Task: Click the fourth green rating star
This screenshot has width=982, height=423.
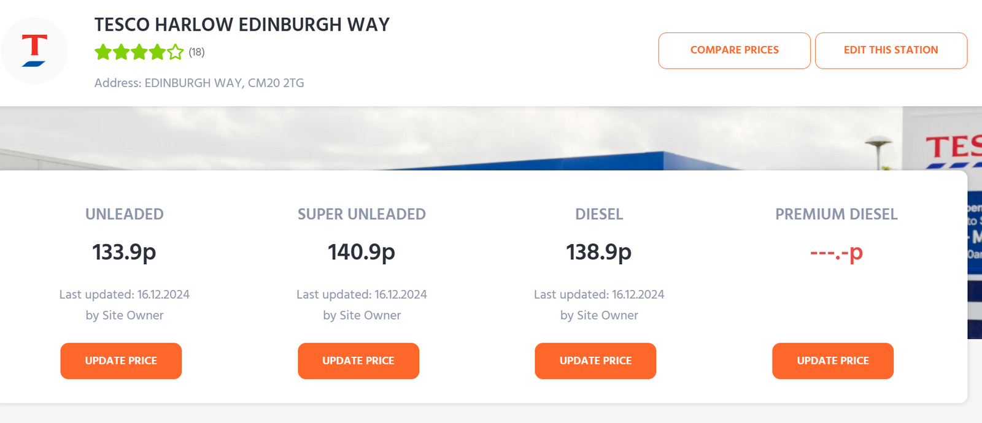Action: pos(157,52)
